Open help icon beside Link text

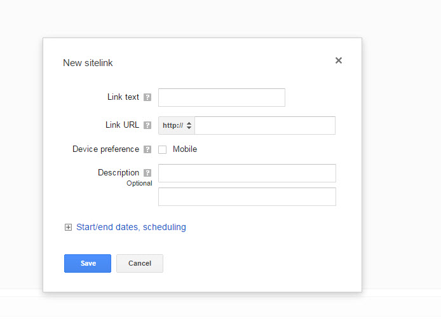tap(147, 97)
